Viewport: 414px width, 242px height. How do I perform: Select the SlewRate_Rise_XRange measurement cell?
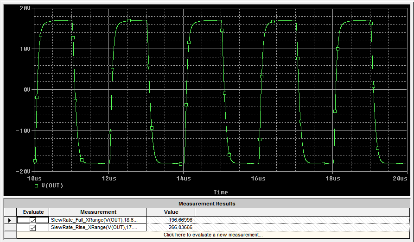[98, 227]
